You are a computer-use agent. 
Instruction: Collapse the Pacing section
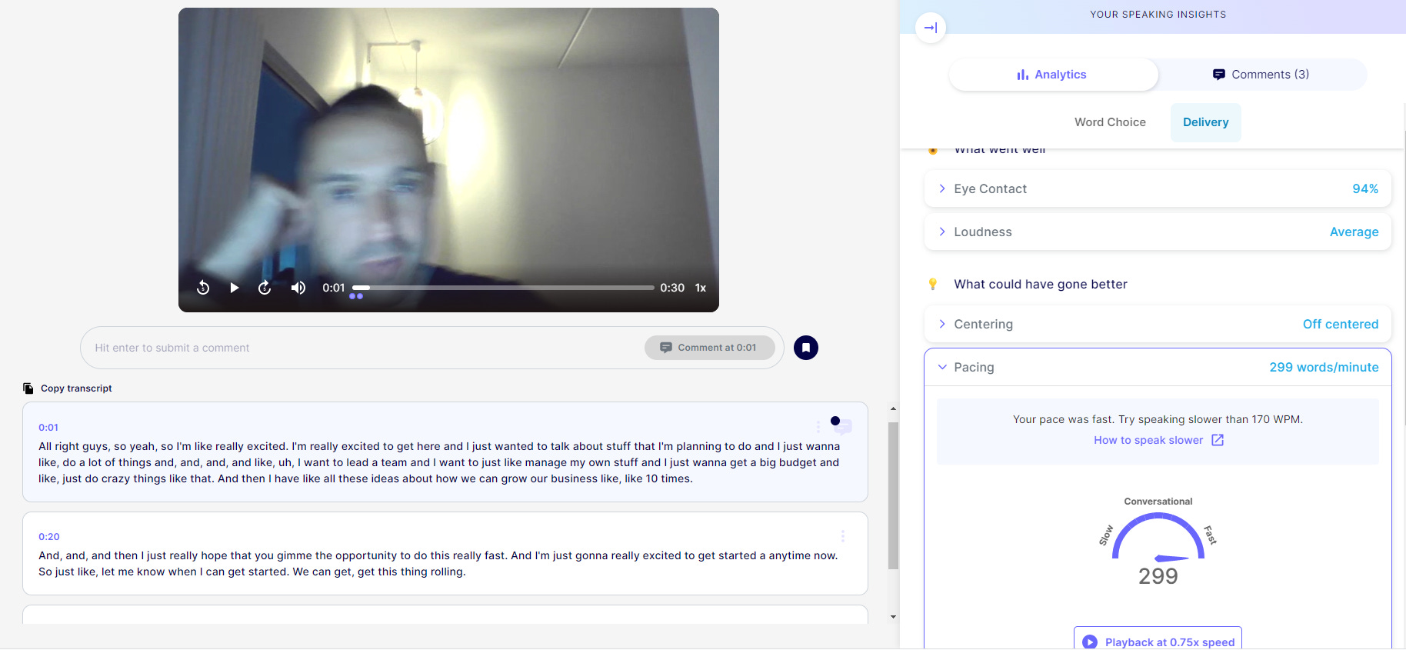click(x=1158, y=368)
